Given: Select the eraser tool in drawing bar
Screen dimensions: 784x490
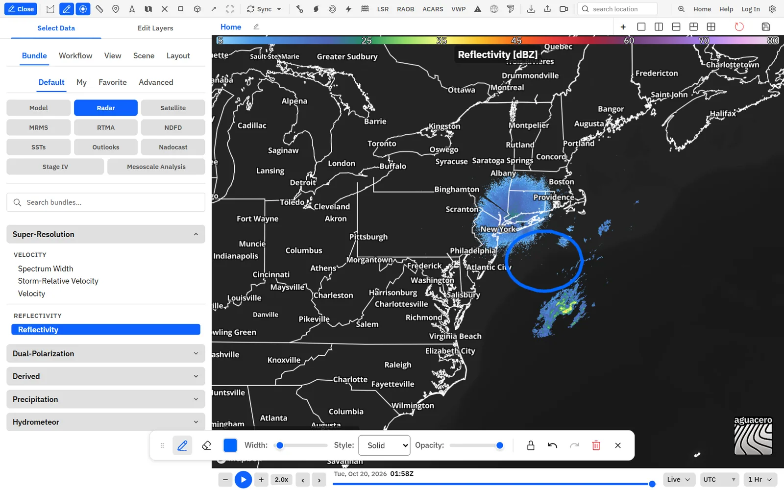Looking at the screenshot, I should pyautogui.click(x=206, y=445).
